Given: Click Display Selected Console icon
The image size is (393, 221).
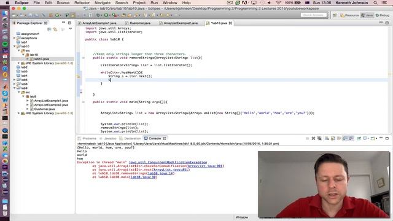Looking at the screenshot, I should pos(365,138).
